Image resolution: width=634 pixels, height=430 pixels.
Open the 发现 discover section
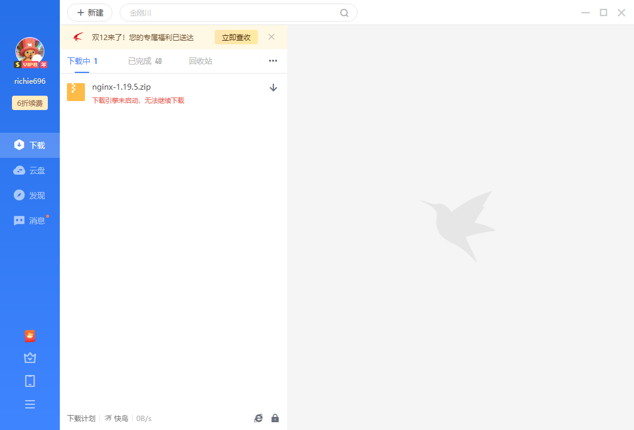[x=30, y=195]
